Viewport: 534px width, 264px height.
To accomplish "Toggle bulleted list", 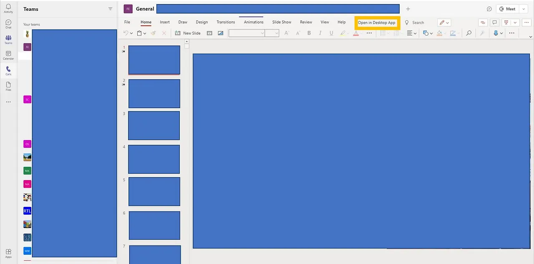I will click(384, 33).
